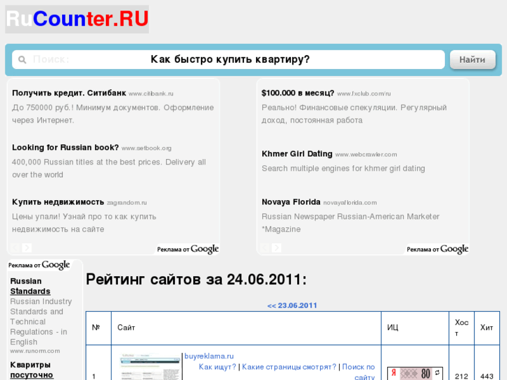507x380 pixels.
Task: Open Купить недвижимость ad link
Action: click(58, 202)
